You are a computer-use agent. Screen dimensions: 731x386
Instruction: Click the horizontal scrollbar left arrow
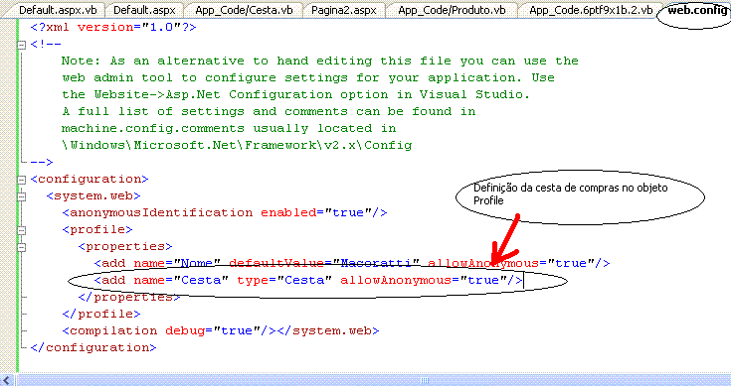7,380
